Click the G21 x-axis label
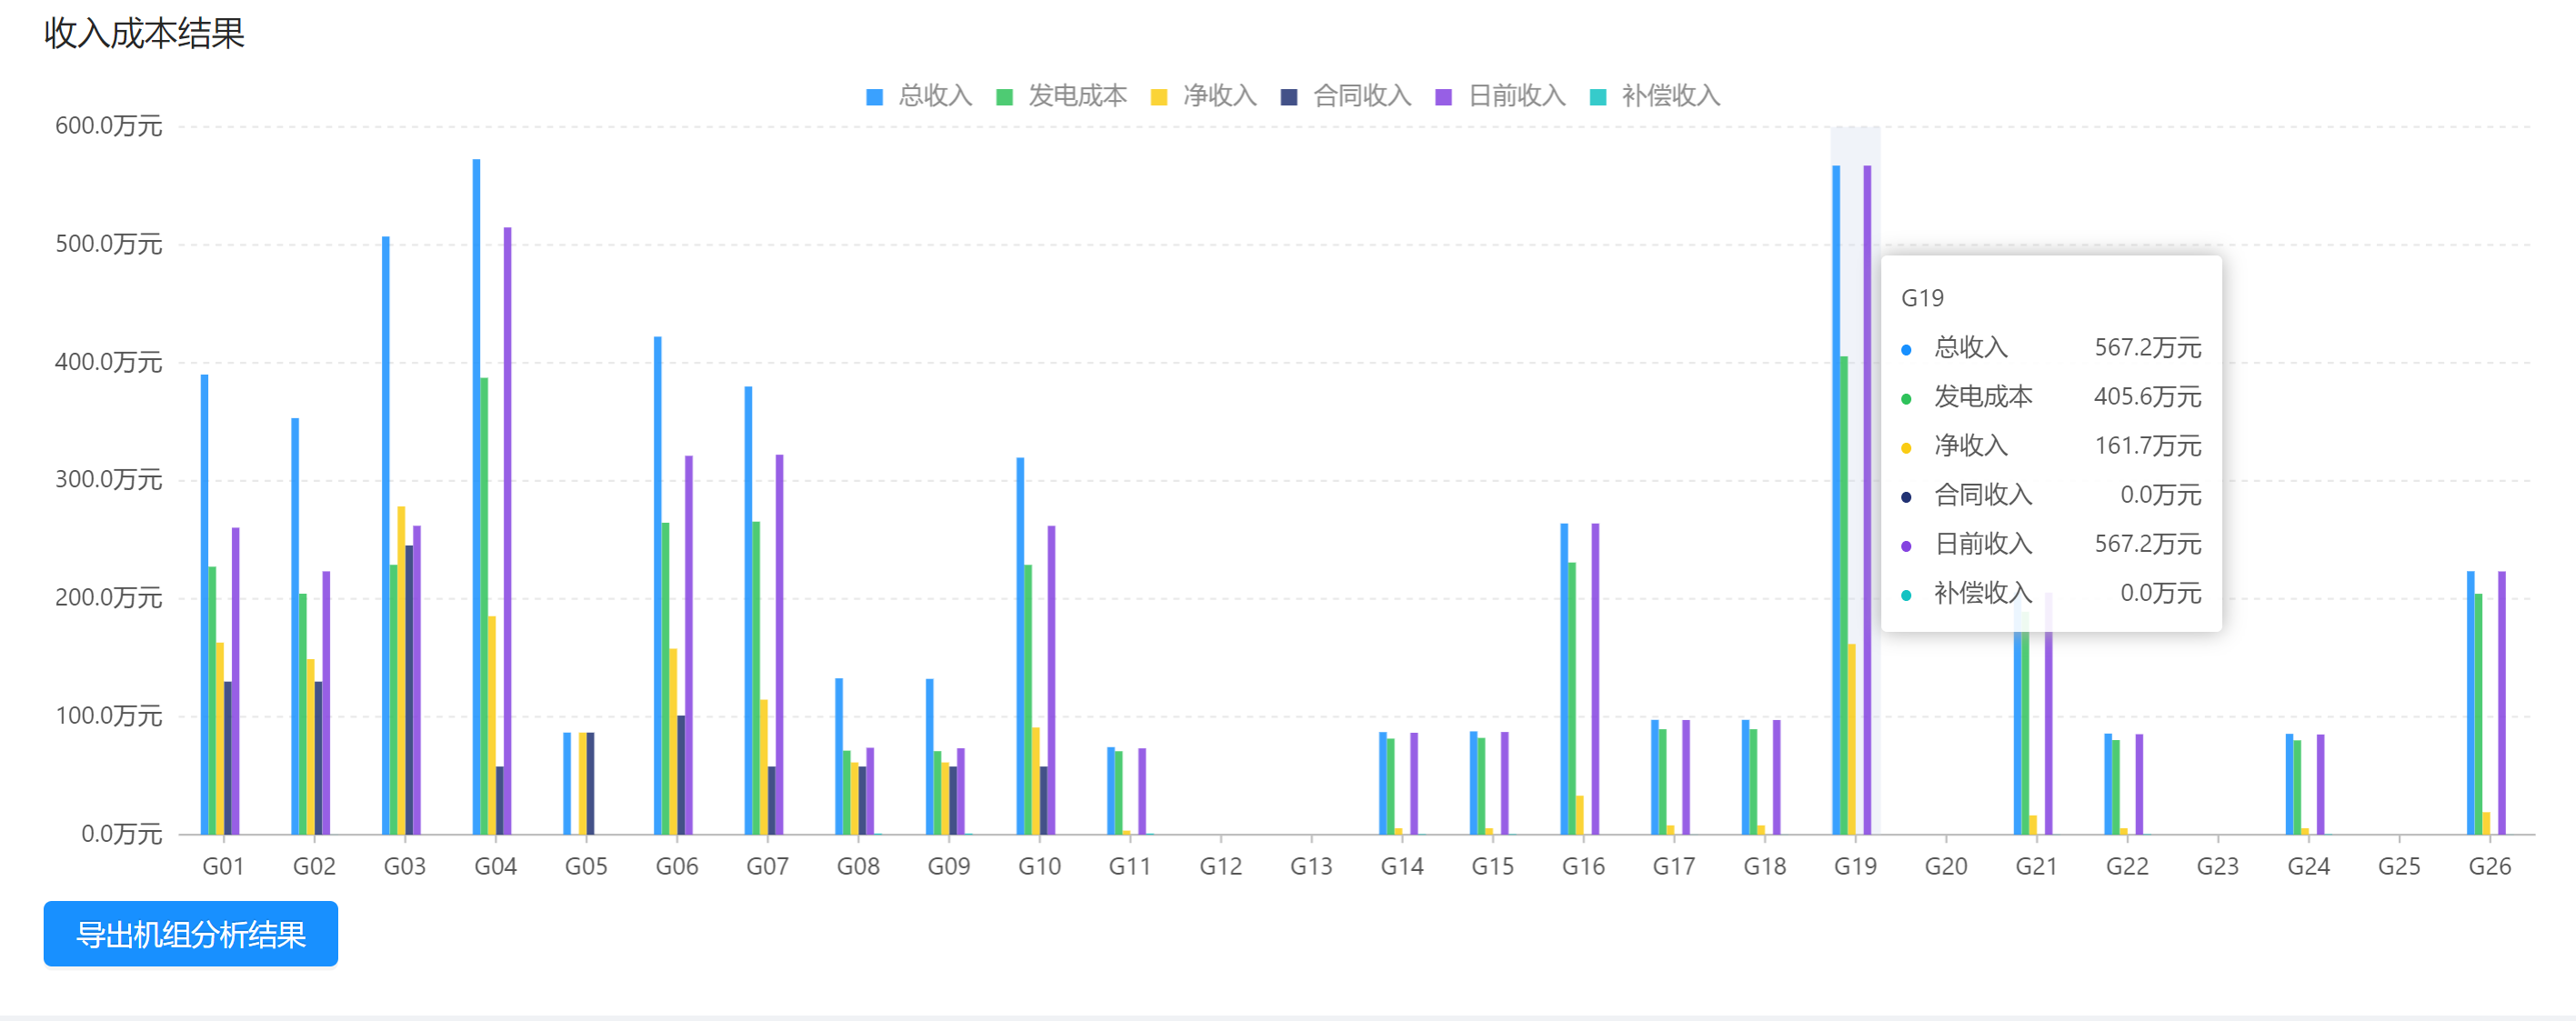The height and width of the screenshot is (1021, 2576). (2037, 866)
